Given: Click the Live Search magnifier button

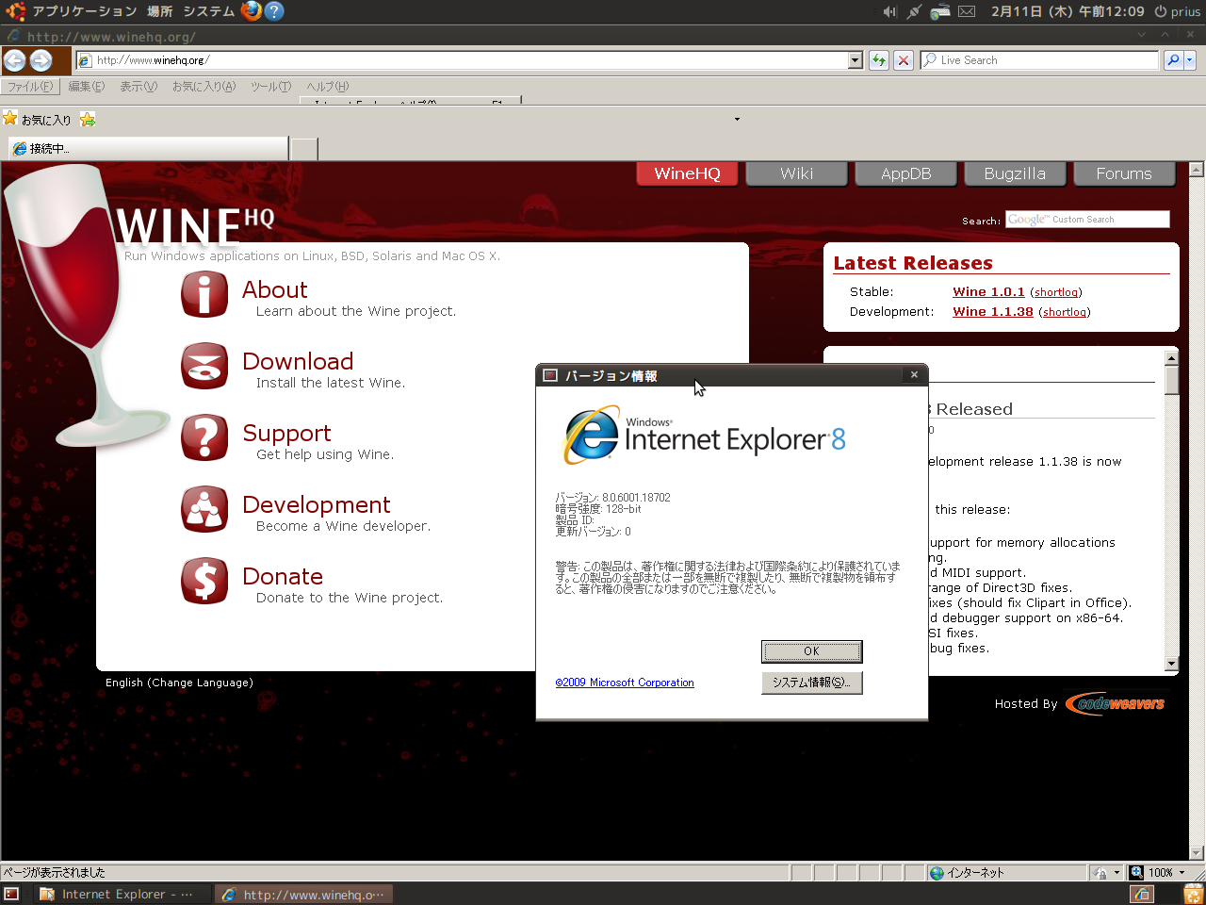Looking at the screenshot, I should tap(1173, 60).
